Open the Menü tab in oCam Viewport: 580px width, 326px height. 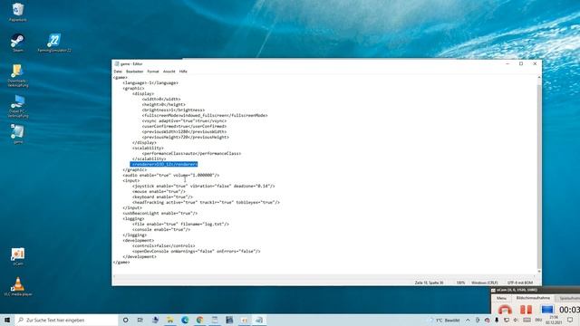(501, 298)
